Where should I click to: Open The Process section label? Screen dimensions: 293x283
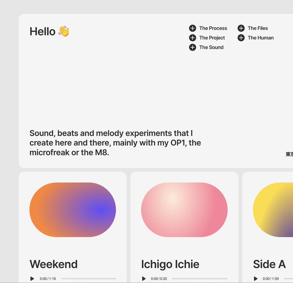pyautogui.click(x=213, y=28)
